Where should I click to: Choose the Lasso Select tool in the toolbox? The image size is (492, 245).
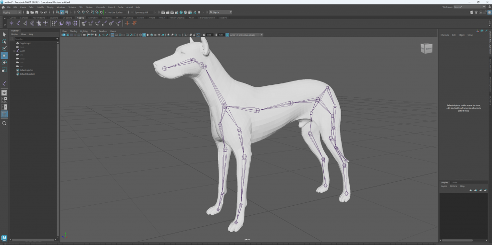click(4, 41)
